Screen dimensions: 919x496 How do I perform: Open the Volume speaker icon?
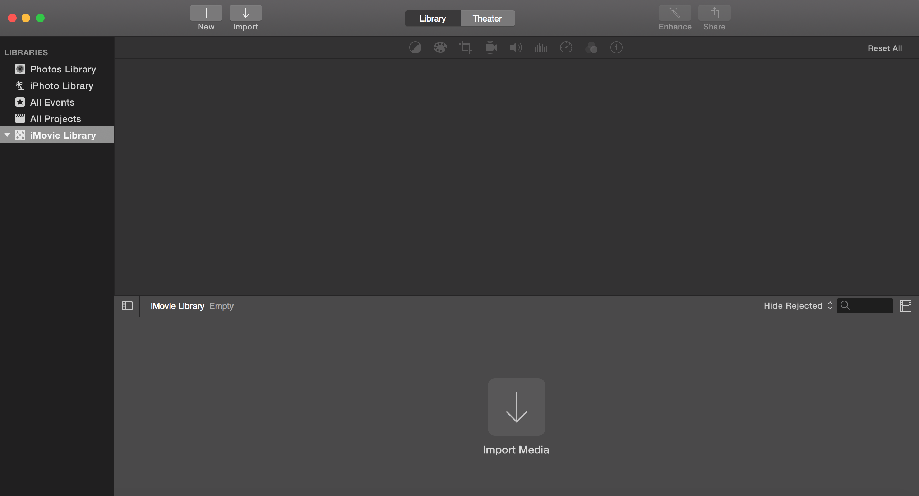tap(516, 47)
